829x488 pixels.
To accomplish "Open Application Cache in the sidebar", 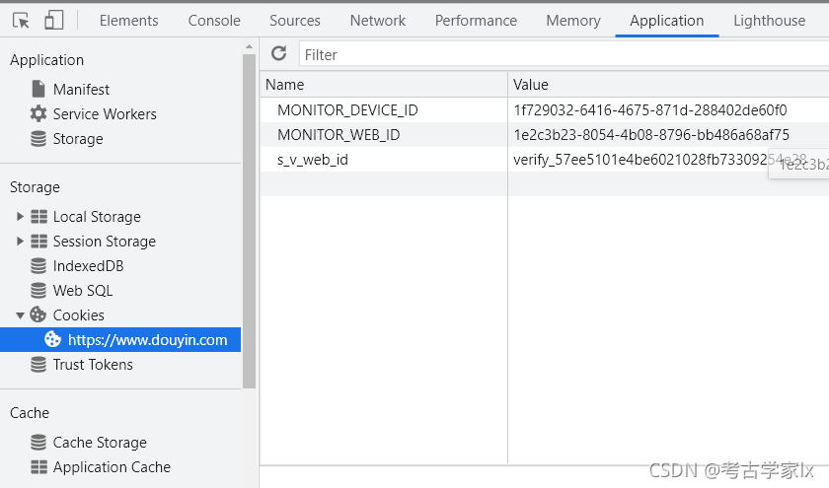I will [112, 467].
